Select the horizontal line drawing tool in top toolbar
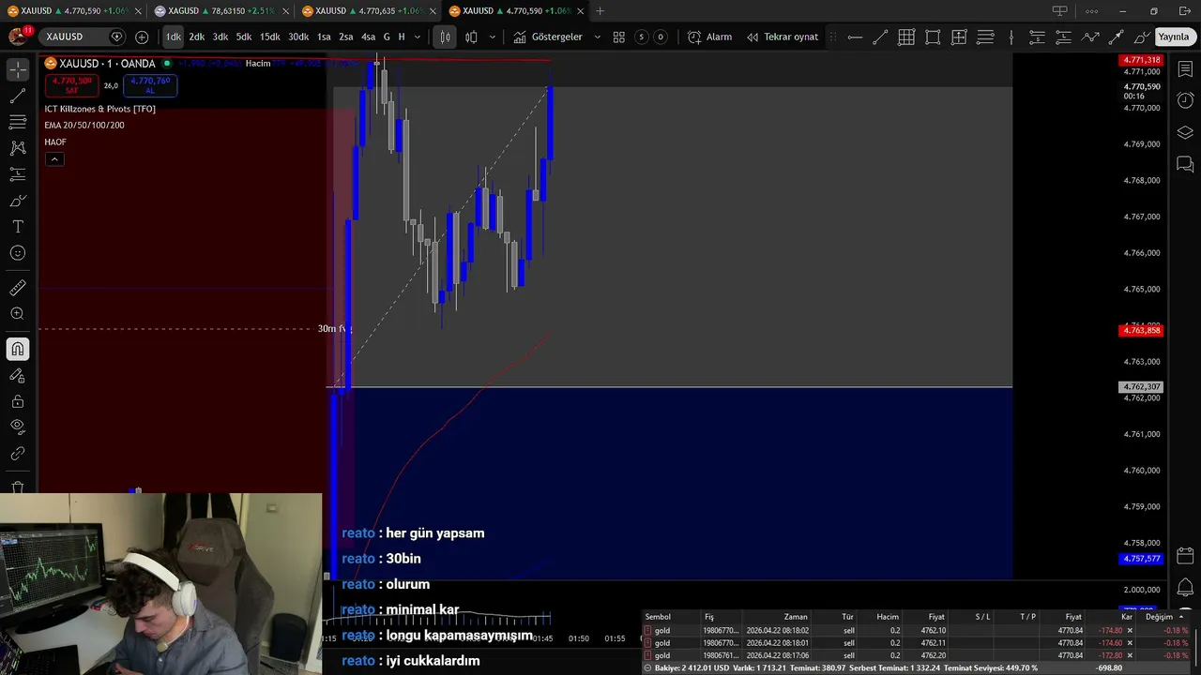1201x675 pixels. point(855,37)
